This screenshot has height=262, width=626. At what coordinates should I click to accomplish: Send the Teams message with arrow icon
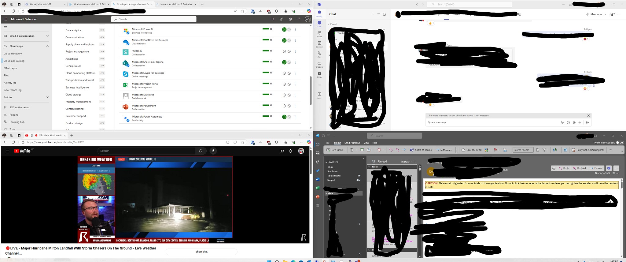[587, 122]
